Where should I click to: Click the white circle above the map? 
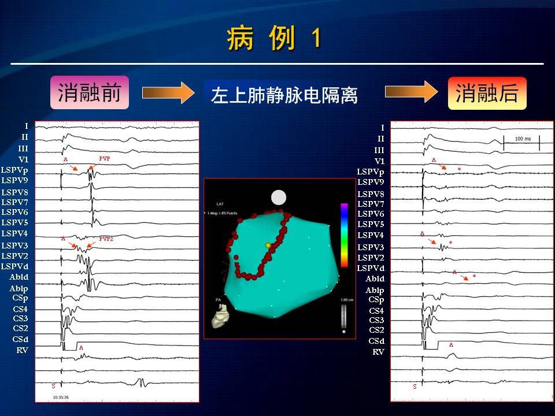pyautogui.click(x=279, y=197)
